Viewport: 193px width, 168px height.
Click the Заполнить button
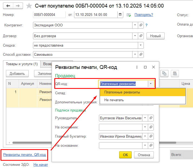tap(43, 73)
